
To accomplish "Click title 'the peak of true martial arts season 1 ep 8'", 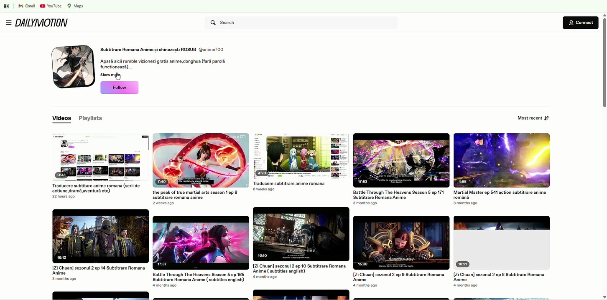I will click(195, 195).
